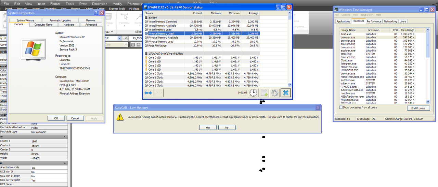Screen dimensions: 438x187
Task: Click the Sensor column header in HWiNFO
Action: [164, 13]
